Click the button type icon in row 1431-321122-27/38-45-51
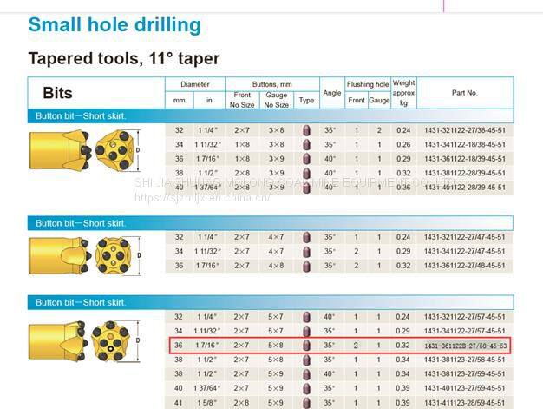This screenshot has height=409, width=543. [x=306, y=130]
